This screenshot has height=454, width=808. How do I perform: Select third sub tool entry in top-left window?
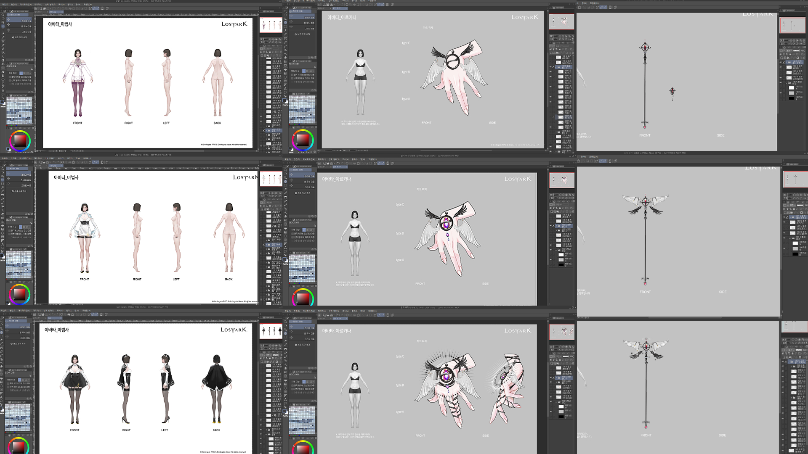[x=19, y=31]
